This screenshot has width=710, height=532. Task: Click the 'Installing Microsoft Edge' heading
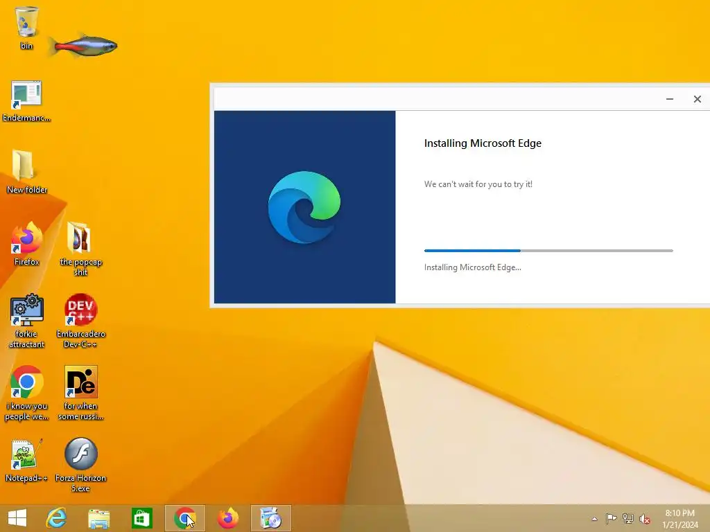(483, 143)
